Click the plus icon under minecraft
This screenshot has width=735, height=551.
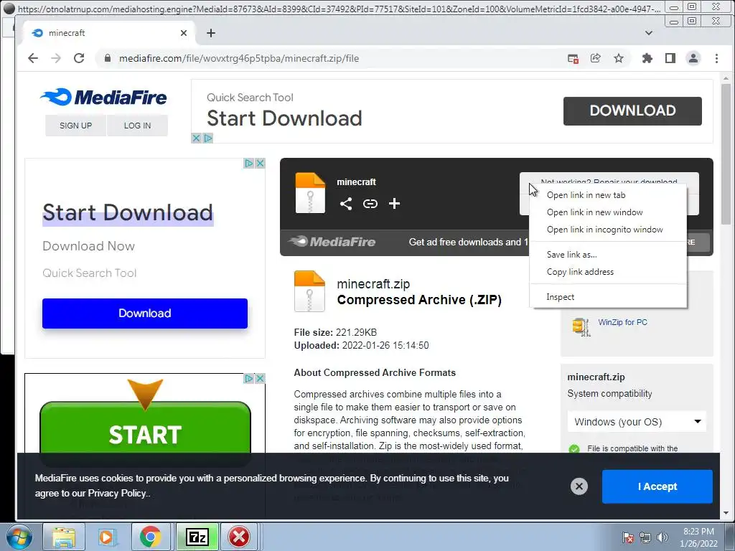click(x=394, y=203)
